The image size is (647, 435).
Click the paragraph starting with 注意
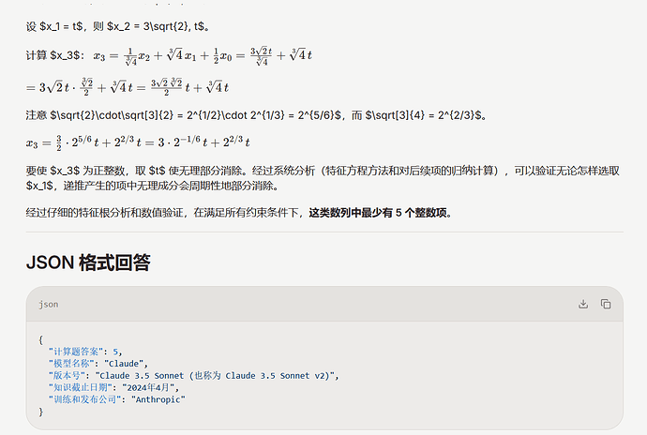(x=256, y=115)
